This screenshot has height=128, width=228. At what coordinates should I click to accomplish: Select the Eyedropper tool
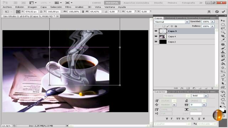[223, 39]
